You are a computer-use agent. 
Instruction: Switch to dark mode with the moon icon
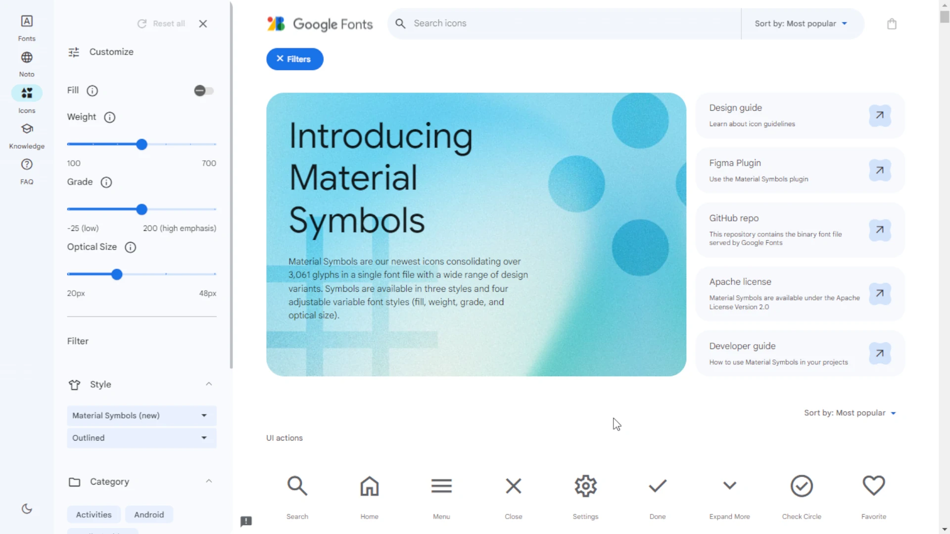[26, 509]
